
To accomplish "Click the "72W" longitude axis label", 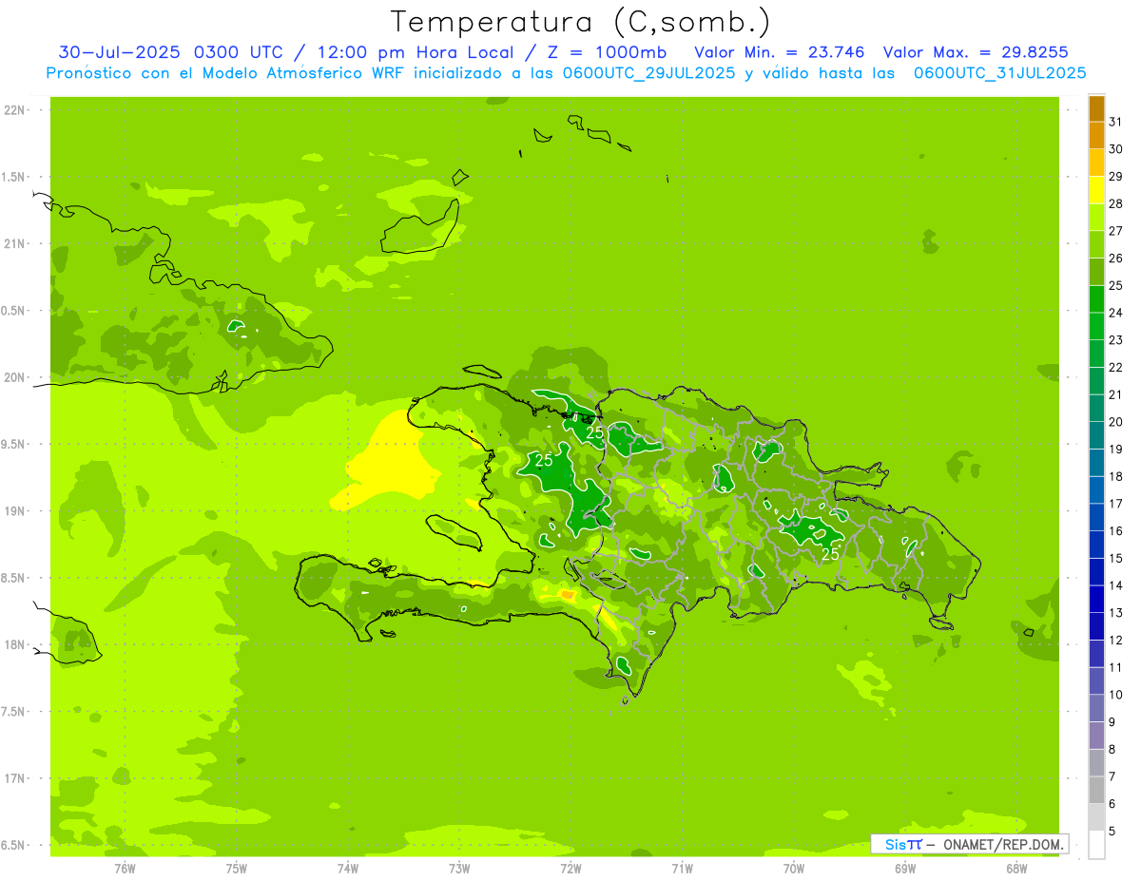I will 571,868.
